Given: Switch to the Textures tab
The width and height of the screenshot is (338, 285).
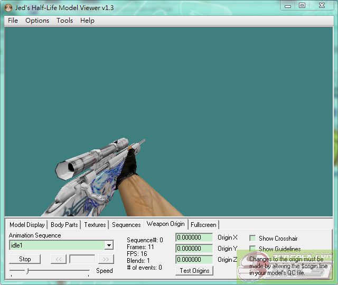Looking at the screenshot, I should click(x=95, y=225).
